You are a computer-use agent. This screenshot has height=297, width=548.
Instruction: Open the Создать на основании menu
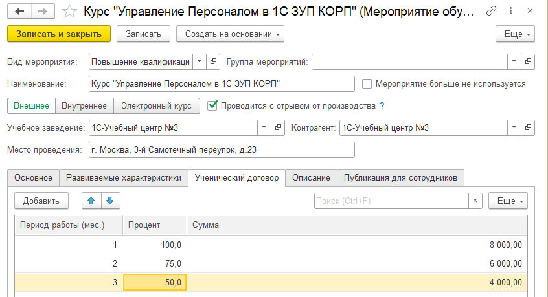pyautogui.click(x=230, y=34)
